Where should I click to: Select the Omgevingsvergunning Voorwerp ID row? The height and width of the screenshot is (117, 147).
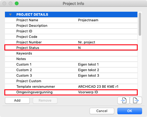tap(71, 92)
